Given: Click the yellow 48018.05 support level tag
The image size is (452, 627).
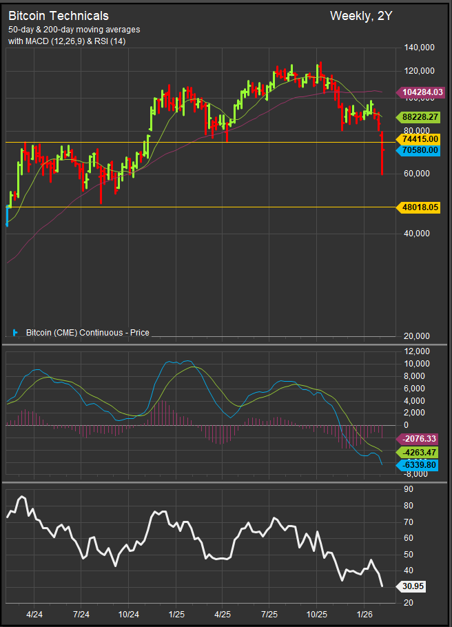Looking at the screenshot, I should (420, 207).
